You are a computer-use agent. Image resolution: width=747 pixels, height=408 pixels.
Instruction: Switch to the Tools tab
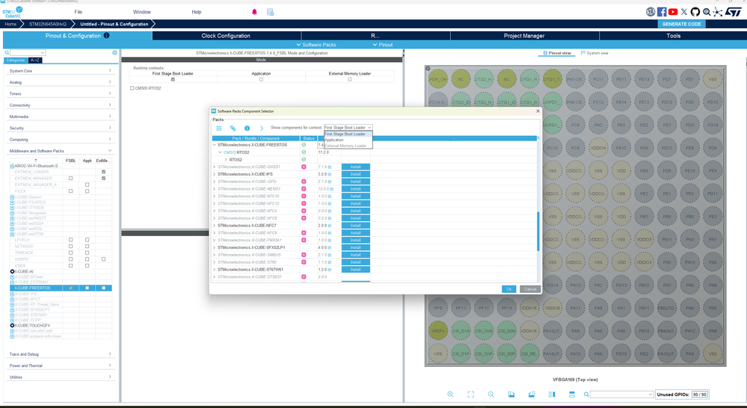click(673, 36)
